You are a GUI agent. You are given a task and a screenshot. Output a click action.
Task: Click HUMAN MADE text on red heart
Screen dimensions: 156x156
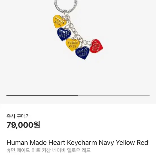[x=96, y=46]
